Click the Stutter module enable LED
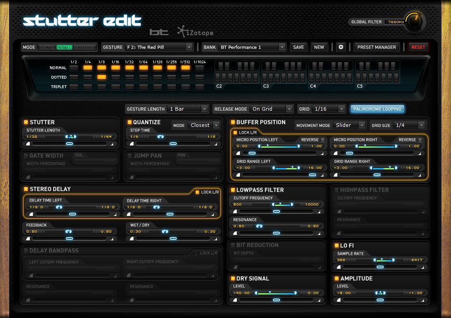451x318 pixels. pos(26,122)
